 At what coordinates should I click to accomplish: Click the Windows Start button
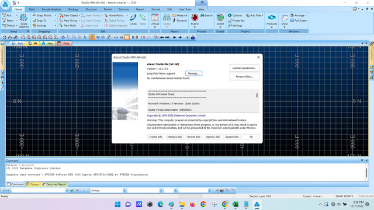point(117,204)
